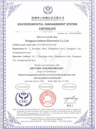Click 'Shenzhen Huayun Testing & Certification Co., Ltd' text

[48, 20]
